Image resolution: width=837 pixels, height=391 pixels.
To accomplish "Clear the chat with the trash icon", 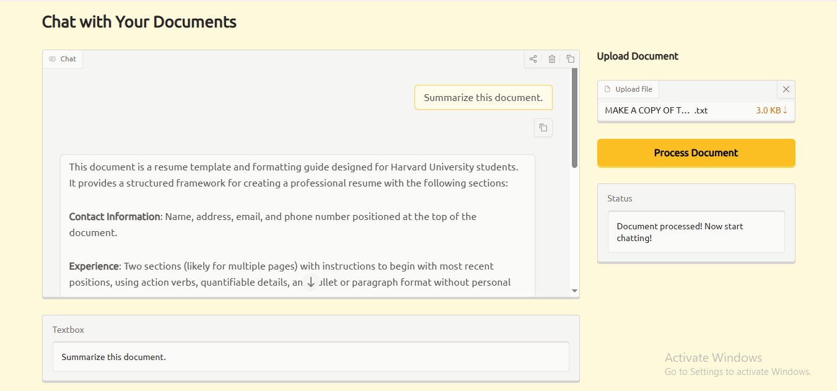I will [551, 59].
